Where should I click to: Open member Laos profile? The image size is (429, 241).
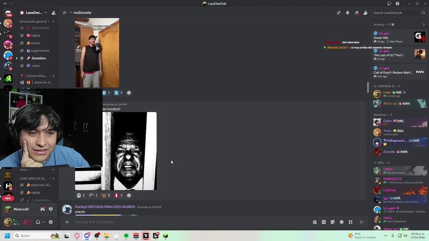399,94
